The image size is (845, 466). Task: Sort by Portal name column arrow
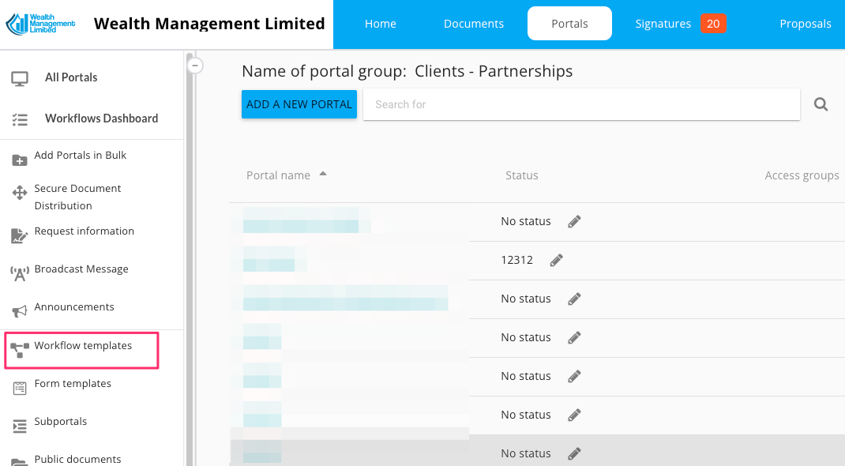tap(322, 175)
